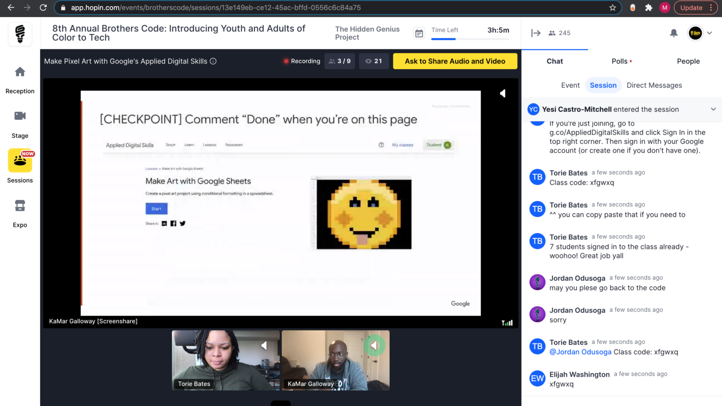
Task: Click the Time Left progress bar
Action: point(470,39)
